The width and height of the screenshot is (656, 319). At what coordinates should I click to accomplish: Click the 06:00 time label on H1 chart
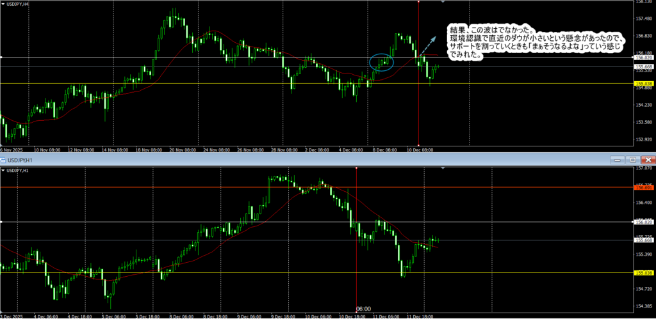click(363, 309)
